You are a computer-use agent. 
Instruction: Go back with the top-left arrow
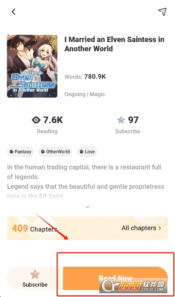(x=14, y=12)
